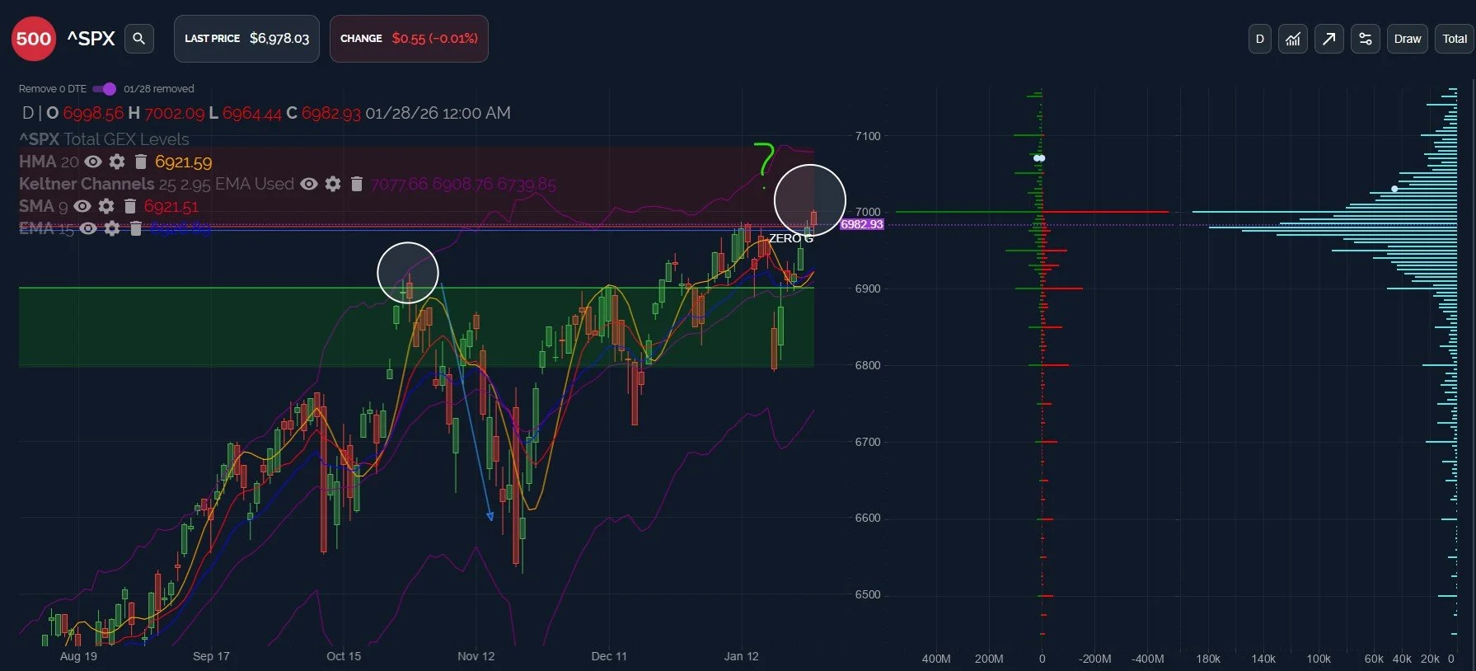
Task: Click the 400M GEX axis label
Action: point(936,659)
